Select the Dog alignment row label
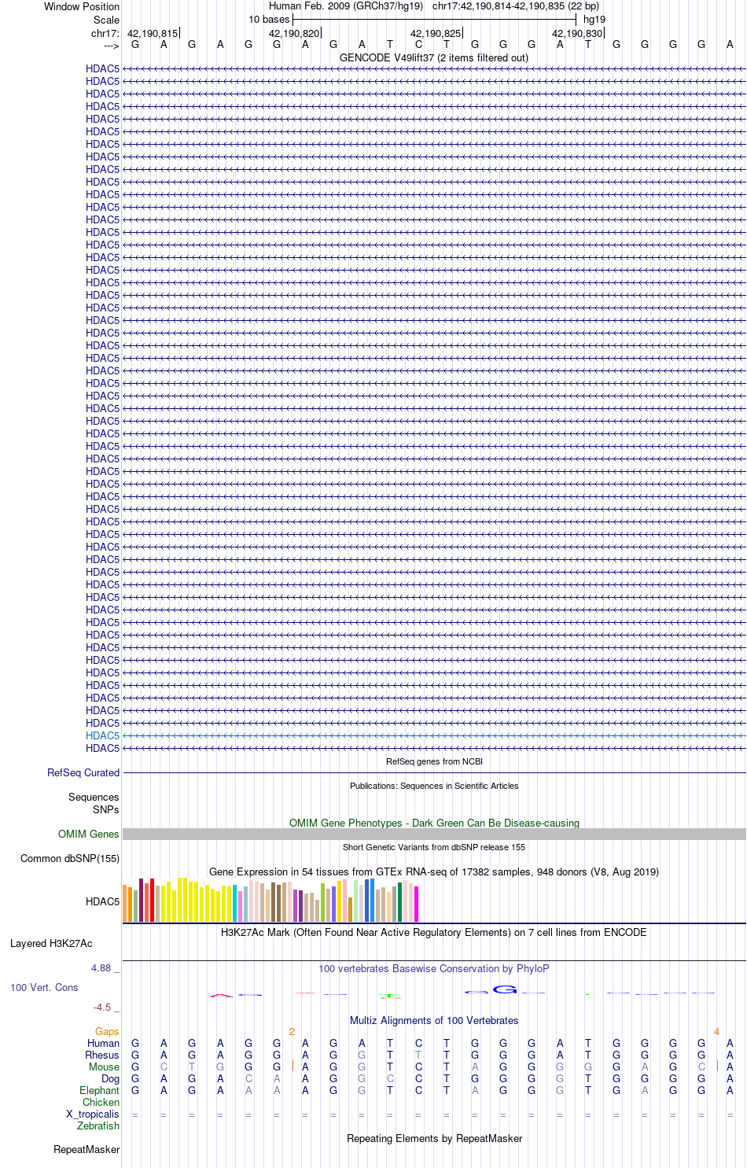This screenshot has height=1168, width=747. click(110, 1078)
